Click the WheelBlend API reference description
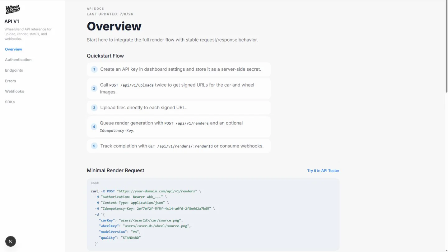This screenshot has width=448, height=252. [x=28, y=34]
